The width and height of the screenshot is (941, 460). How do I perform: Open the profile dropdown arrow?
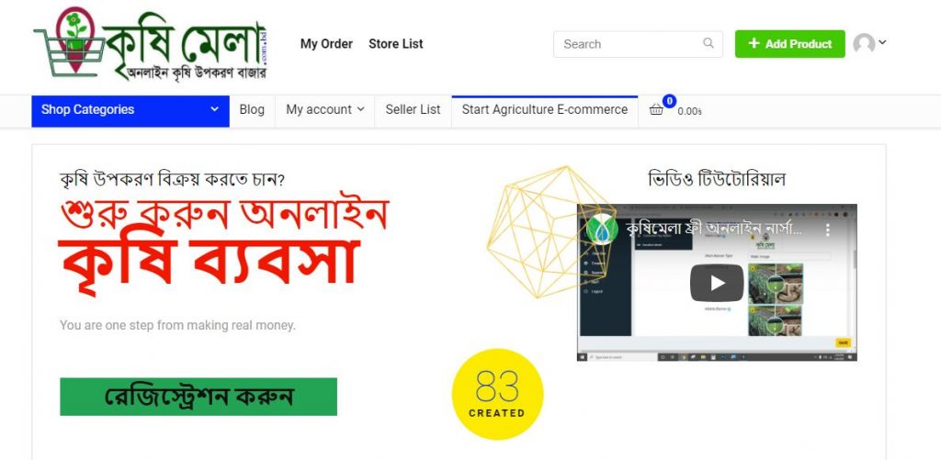(x=881, y=42)
